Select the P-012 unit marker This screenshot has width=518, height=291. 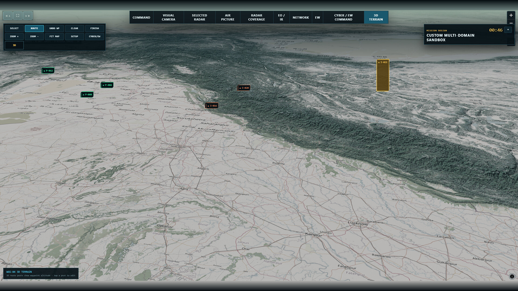tap(48, 71)
